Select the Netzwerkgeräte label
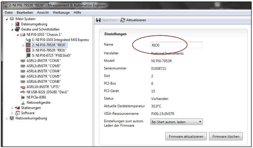Screen dimensions: 253x148 39,103
